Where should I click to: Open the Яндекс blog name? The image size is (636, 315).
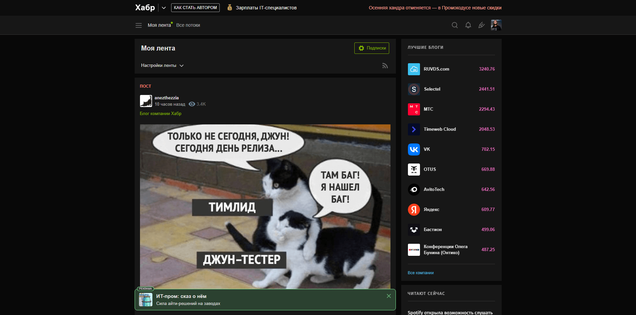tap(431, 210)
